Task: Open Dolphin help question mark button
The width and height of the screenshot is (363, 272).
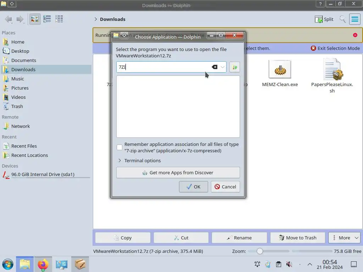Action: tap(320, 4)
